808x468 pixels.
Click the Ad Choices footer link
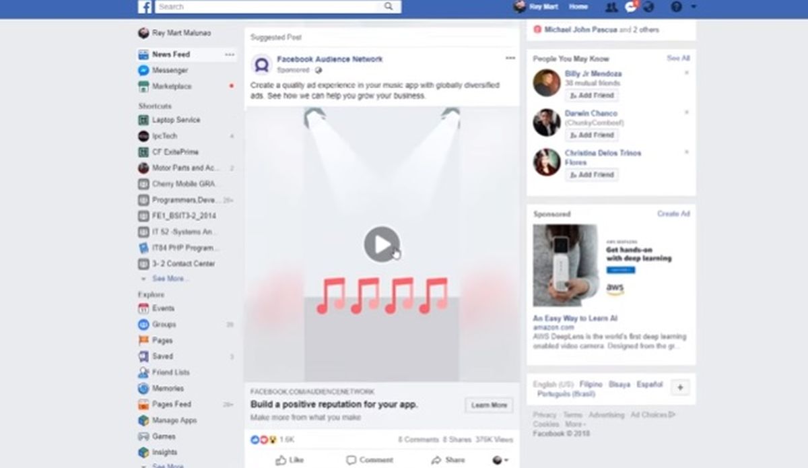[652, 415]
